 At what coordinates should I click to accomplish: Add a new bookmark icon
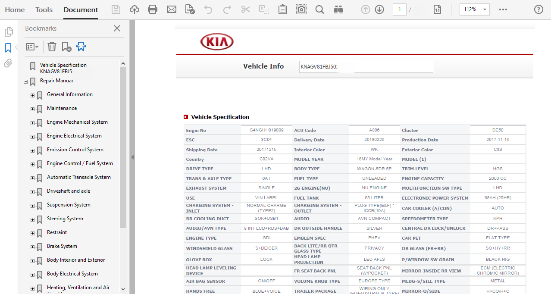[x=66, y=47]
